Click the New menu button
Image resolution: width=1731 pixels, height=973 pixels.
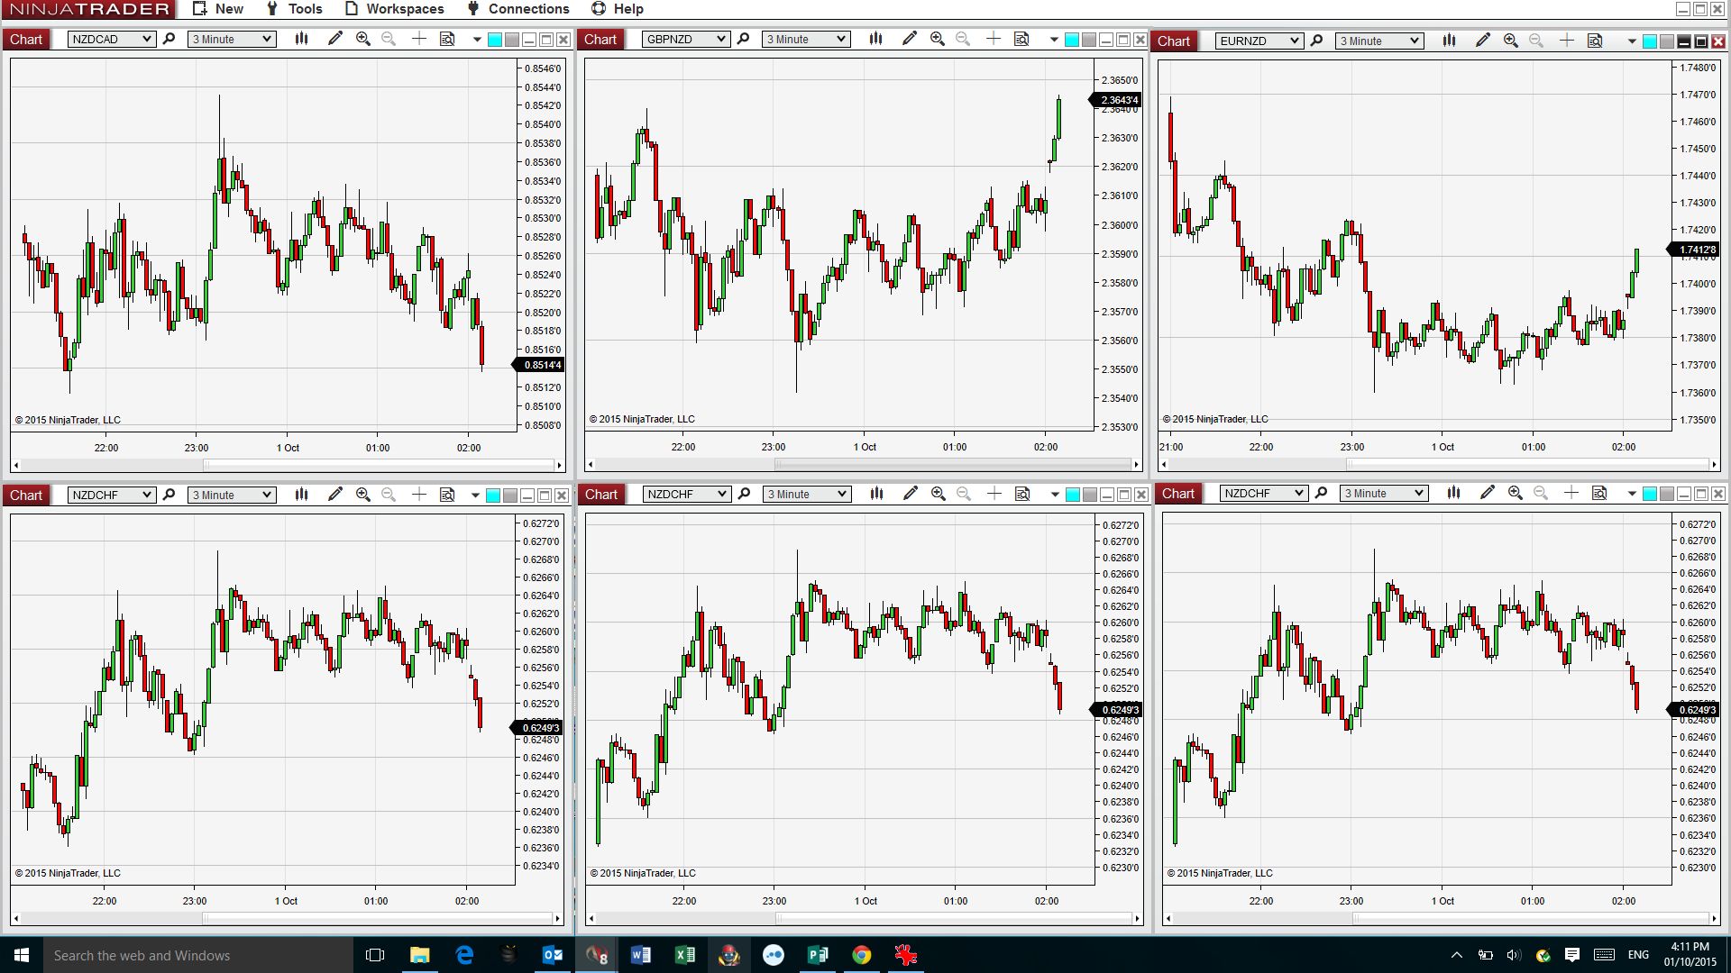[x=218, y=9]
